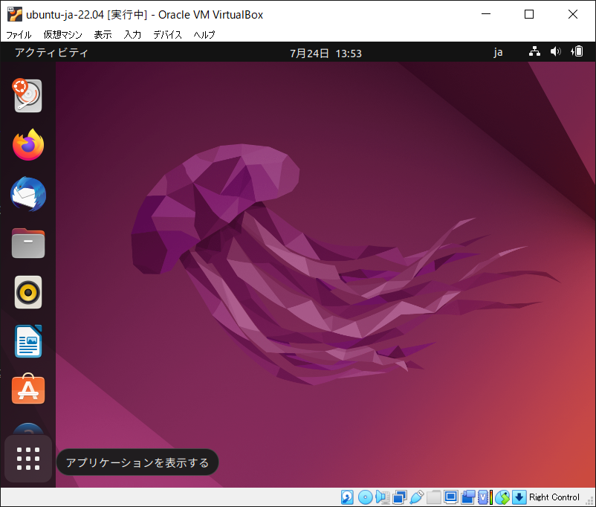Open the 入力 menu

point(132,35)
